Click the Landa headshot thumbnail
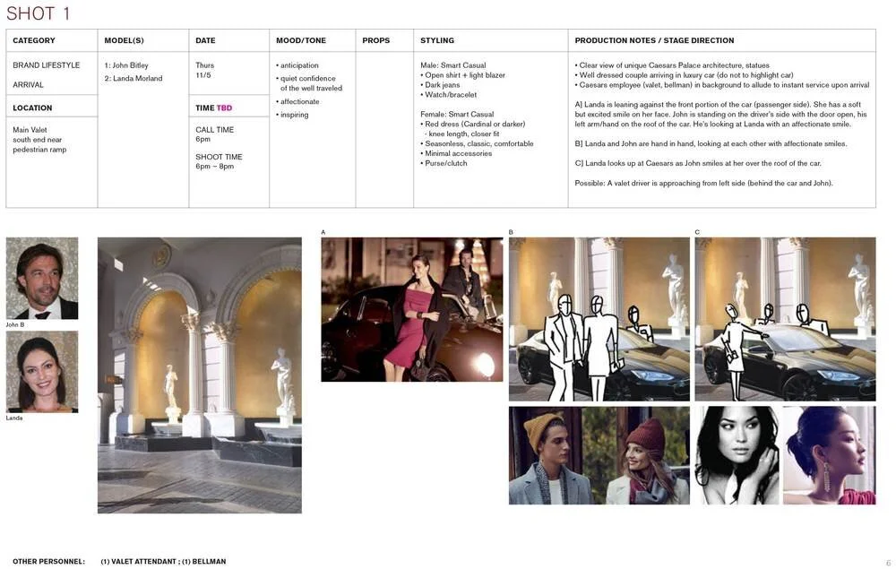The width and height of the screenshot is (896, 569). click(x=42, y=371)
